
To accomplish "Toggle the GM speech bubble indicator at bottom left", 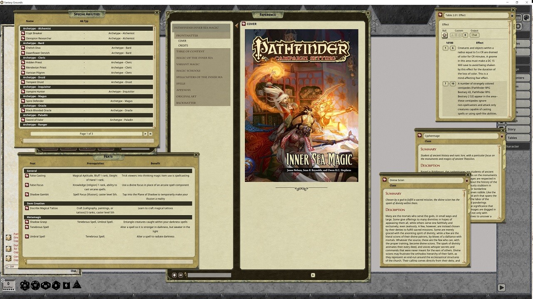I will (7, 267).
